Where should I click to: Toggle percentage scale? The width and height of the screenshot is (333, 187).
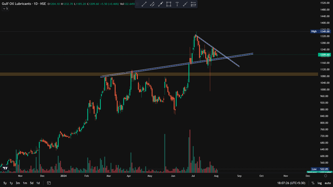[313, 183]
